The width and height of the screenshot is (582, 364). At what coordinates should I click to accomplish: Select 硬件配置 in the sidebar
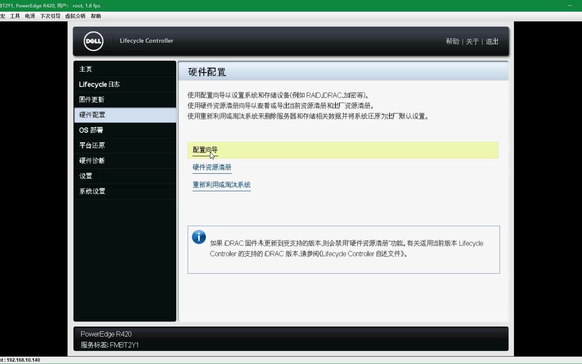(125, 115)
